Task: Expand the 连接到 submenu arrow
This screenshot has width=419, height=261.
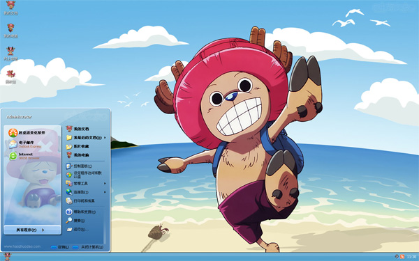Action: pyautogui.click(x=105, y=192)
